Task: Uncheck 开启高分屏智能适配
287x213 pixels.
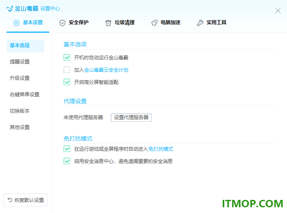Action: (x=67, y=82)
